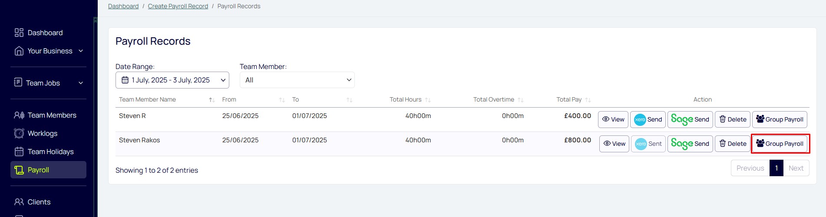Screen dimensions: 826x217
Task: Open Team Holidays calendar icon
Action: pyautogui.click(x=19, y=151)
